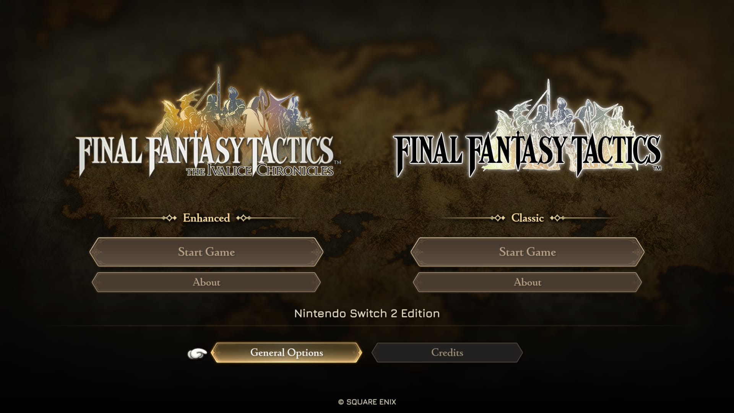Click diamond ornament left of Enhanced label
Screen dimensions: 734x413
tap(169, 218)
